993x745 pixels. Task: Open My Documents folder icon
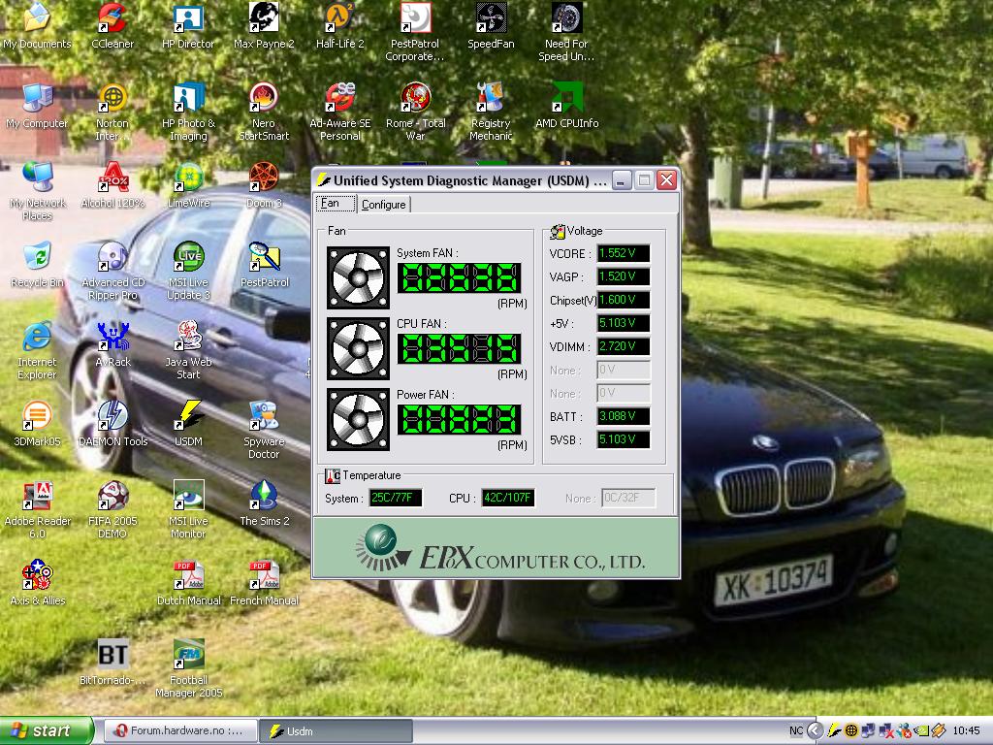pyautogui.click(x=38, y=25)
